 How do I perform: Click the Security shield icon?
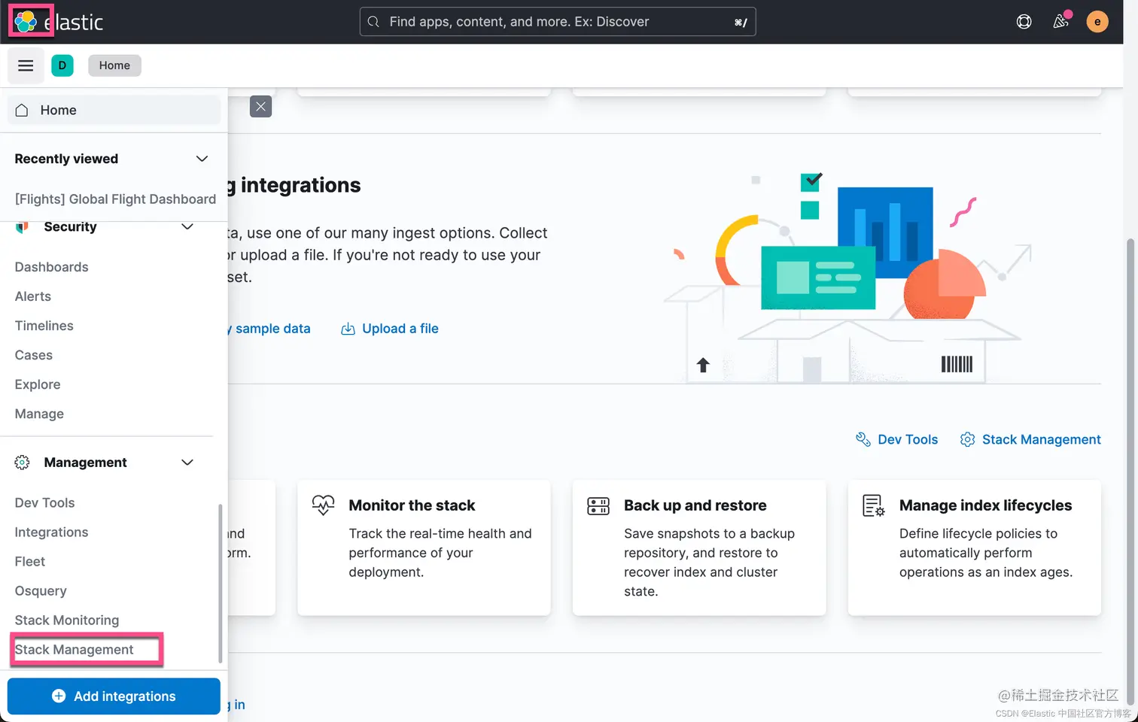point(22,227)
